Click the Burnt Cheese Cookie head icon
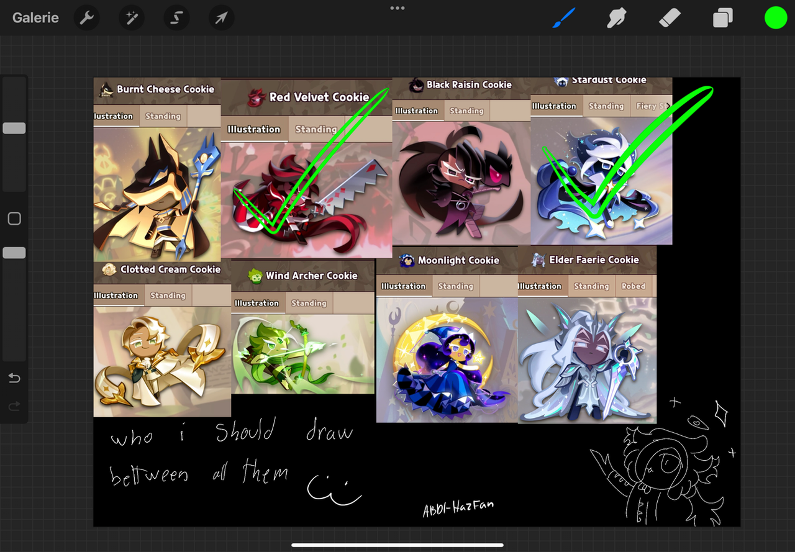The width and height of the screenshot is (795, 552). 106,89
